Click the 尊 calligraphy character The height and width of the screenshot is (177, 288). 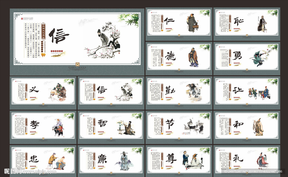pos(171,158)
